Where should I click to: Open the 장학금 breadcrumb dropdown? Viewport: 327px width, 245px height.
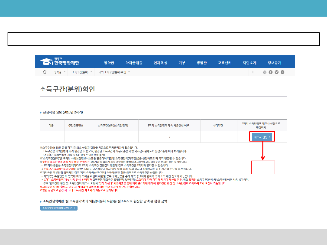click(60, 72)
